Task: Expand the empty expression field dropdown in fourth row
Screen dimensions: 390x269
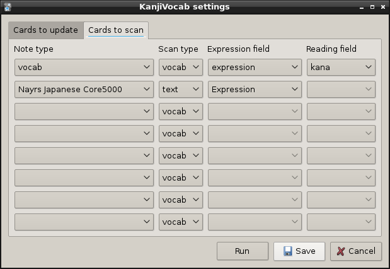Action: click(255, 134)
